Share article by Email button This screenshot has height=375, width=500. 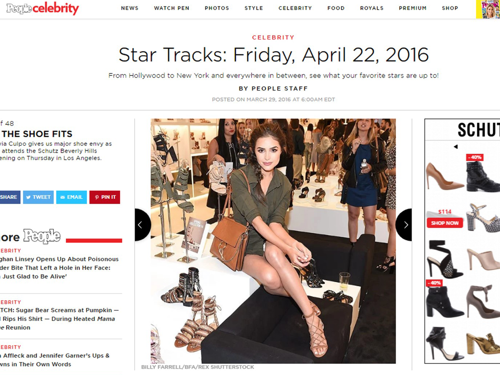72,197
